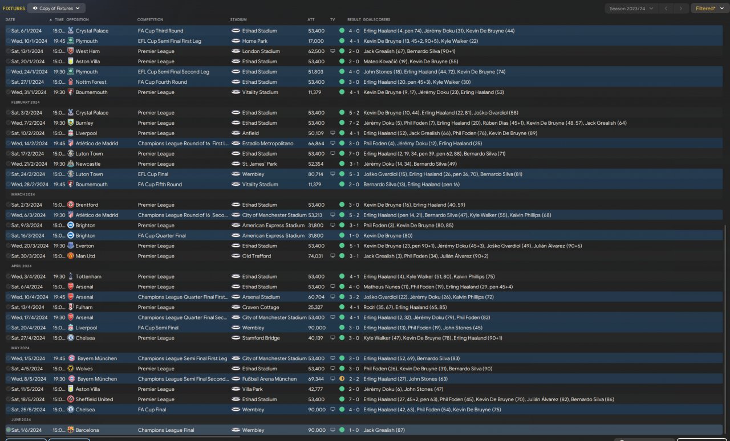Image resolution: width=730 pixels, height=441 pixels.
Task: Open the Stamford Bridge stadium link
Action: pos(261,338)
